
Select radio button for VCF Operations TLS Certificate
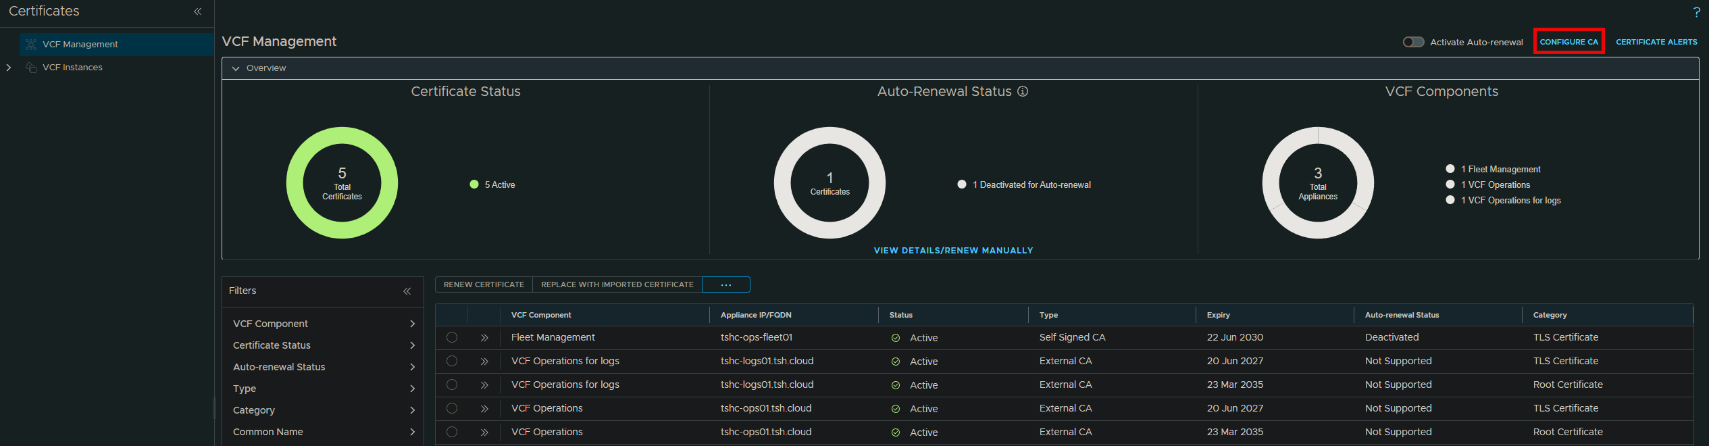click(x=452, y=409)
